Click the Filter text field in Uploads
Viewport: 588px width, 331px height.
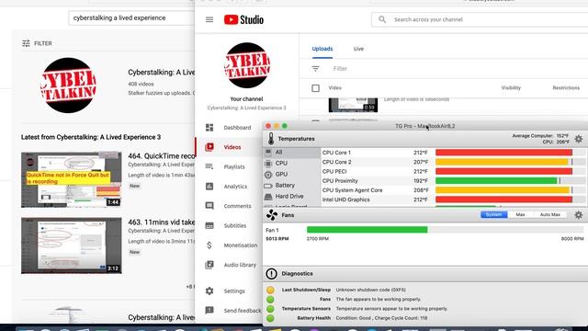pos(340,69)
